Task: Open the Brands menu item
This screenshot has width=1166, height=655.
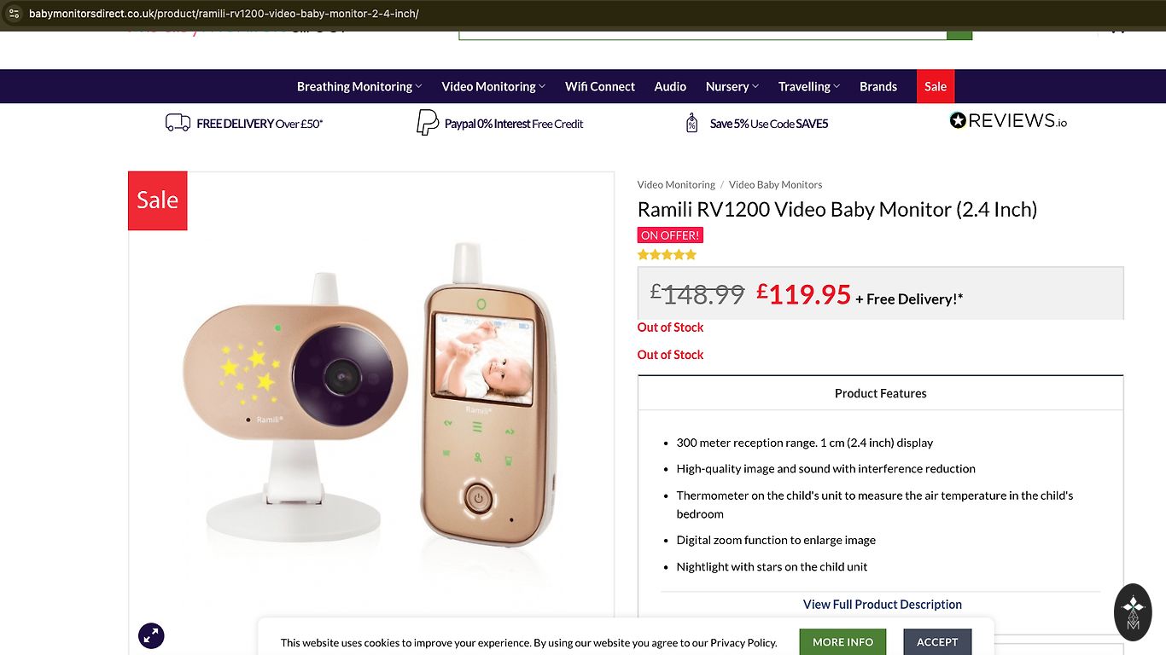Action: click(x=878, y=86)
